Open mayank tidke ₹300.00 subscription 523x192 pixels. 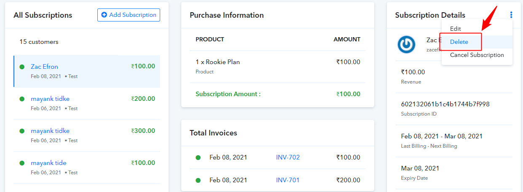coord(87,135)
